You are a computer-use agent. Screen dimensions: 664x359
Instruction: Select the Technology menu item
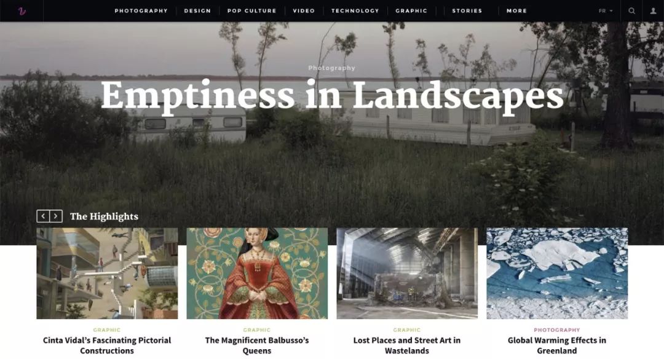[x=355, y=11]
